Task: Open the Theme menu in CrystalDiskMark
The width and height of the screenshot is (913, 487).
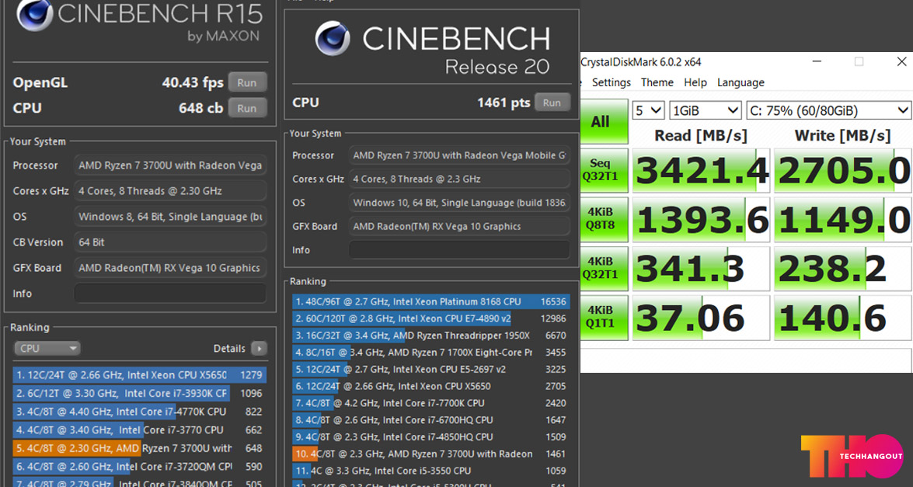Action: click(x=657, y=82)
